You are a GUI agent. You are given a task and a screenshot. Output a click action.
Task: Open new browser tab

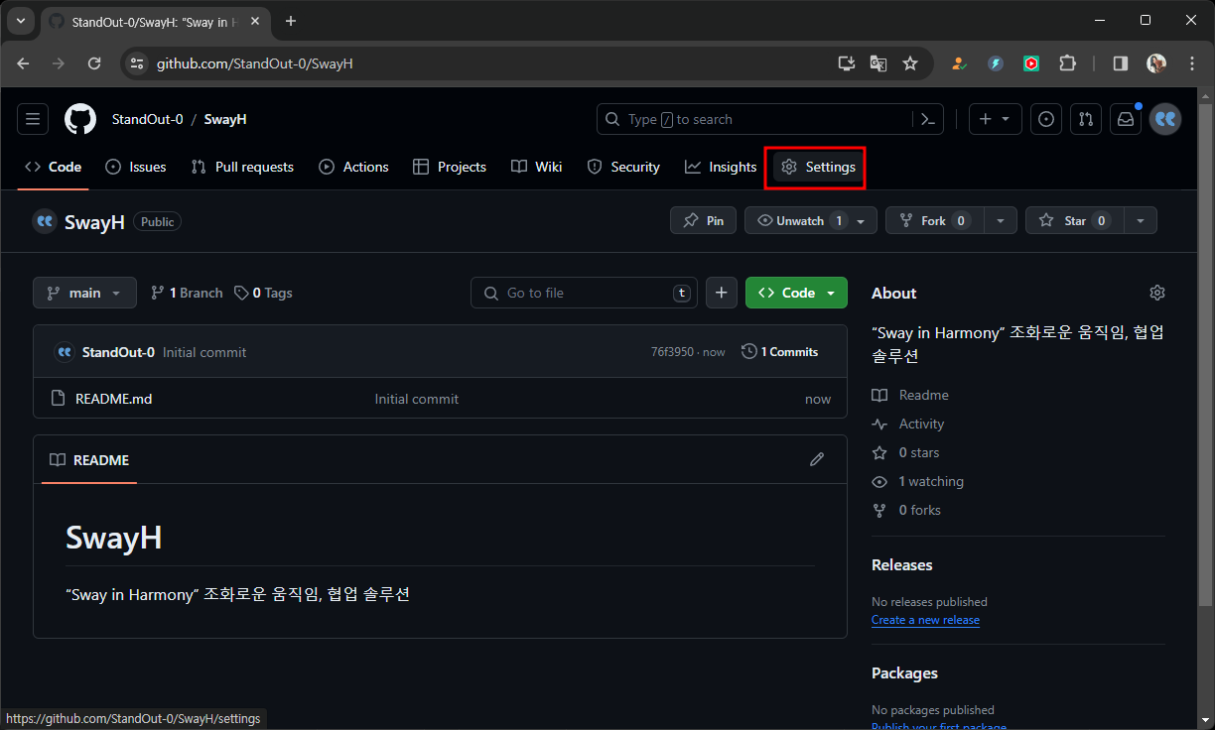pos(291,21)
